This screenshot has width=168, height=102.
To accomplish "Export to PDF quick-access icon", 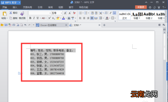I will (x=10, y=25).
